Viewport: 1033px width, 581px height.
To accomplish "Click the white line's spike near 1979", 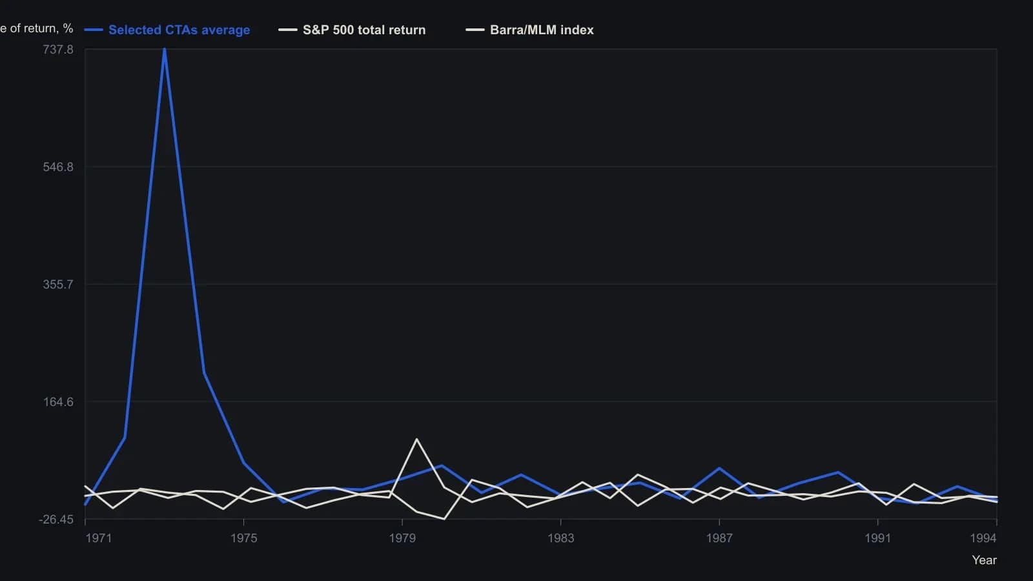I will tap(417, 440).
